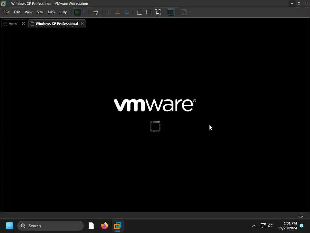This screenshot has height=233, width=310.
Task: Open the snapshot manager icon
Action: point(127,12)
